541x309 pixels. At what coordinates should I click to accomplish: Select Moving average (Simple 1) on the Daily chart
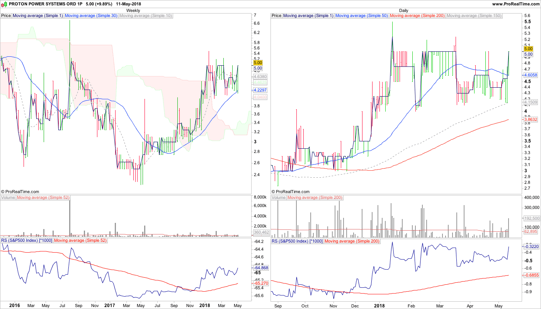tap(308, 16)
